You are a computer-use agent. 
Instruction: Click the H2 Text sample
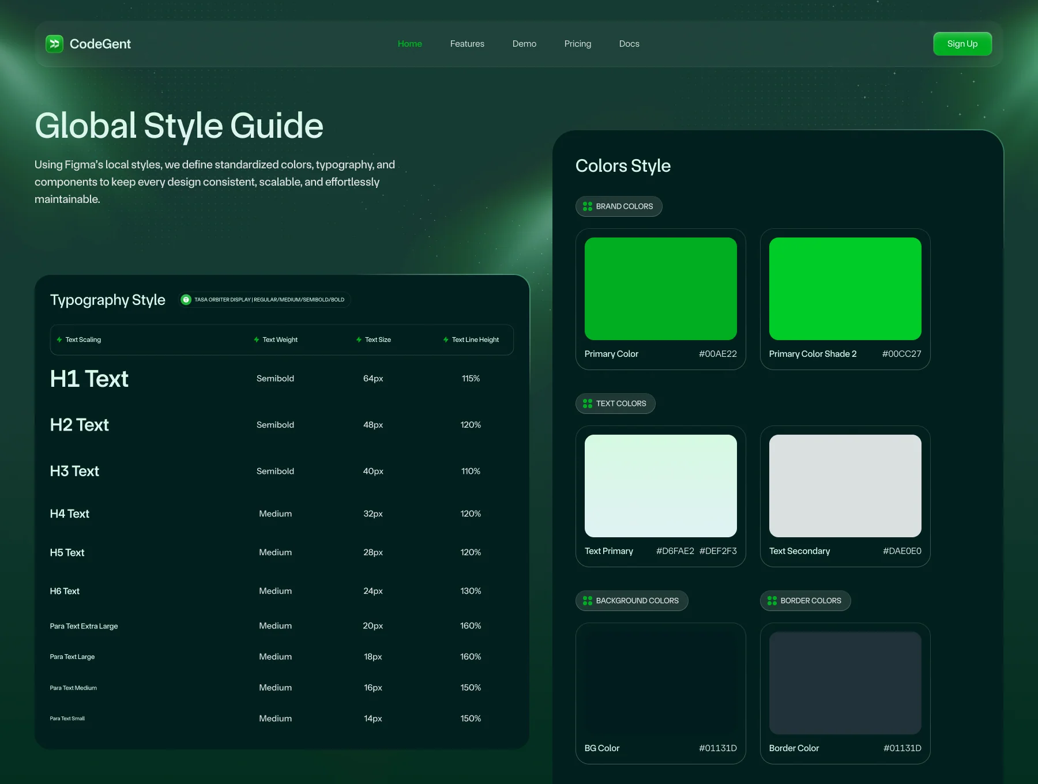(x=80, y=425)
